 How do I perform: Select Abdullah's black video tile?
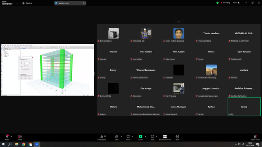(178, 70)
